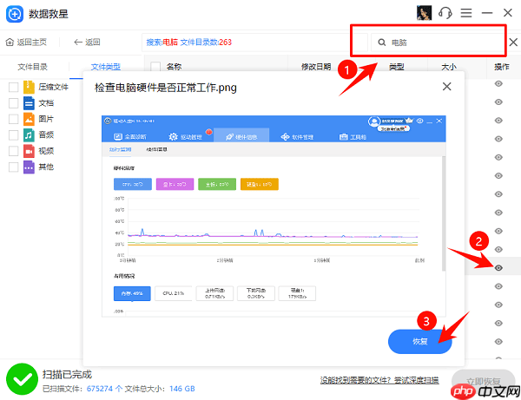Screen dimensions: 521x400
Task: Click the orange 音频 music icon
Action: [29, 134]
